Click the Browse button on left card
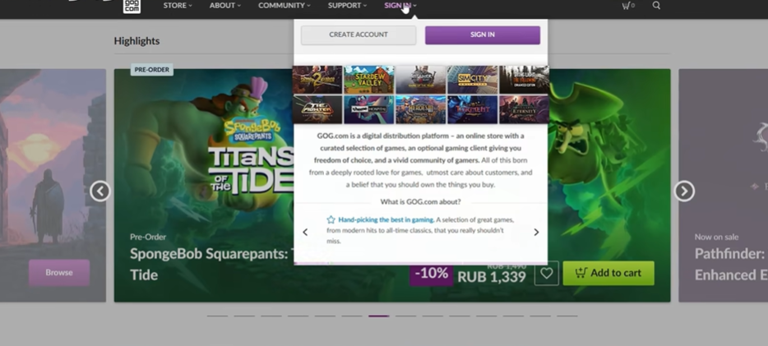768x346 pixels. tap(59, 273)
